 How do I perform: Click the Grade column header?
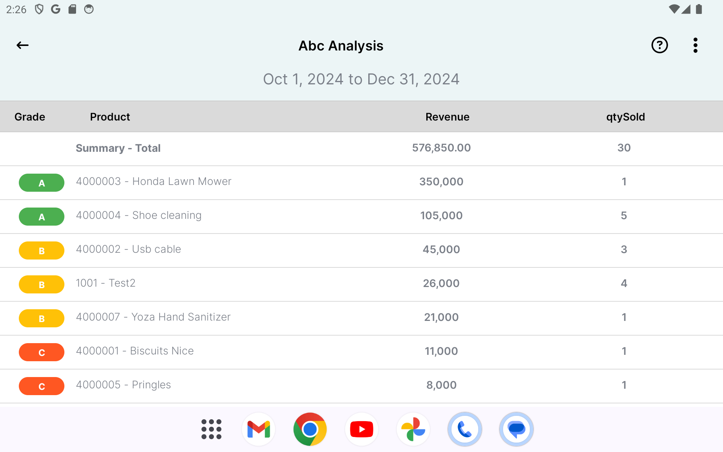click(x=29, y=116)
